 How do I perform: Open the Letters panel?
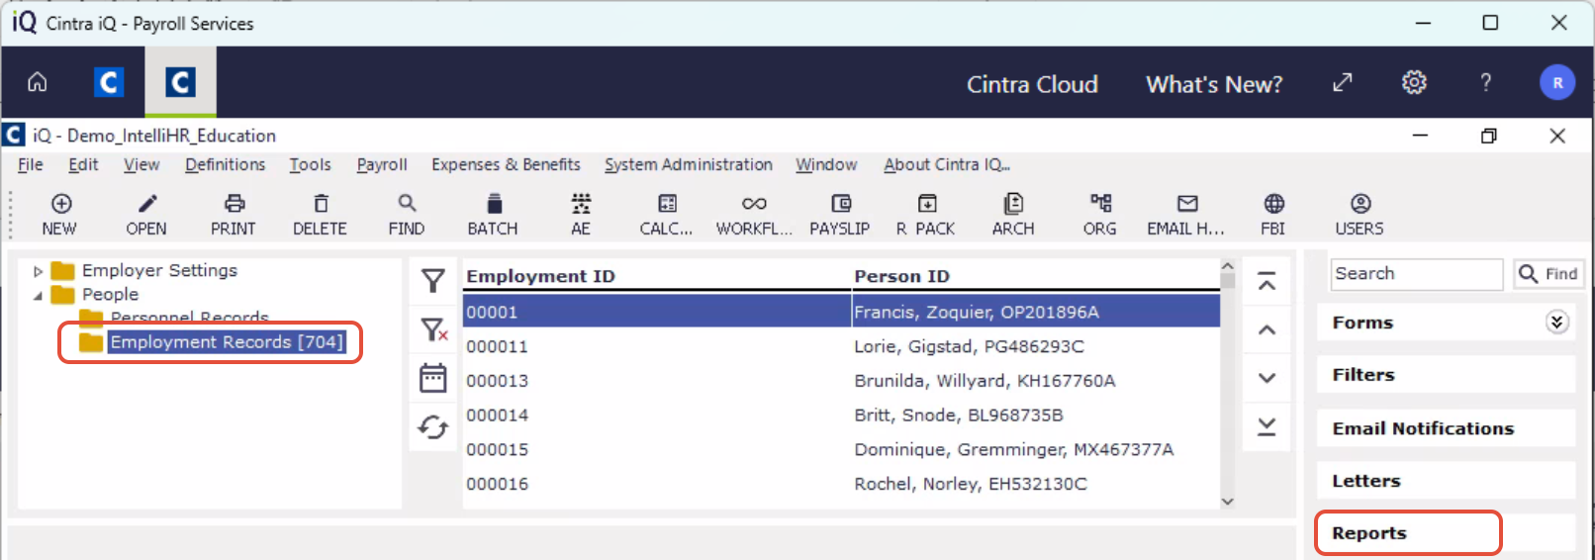point(1445,481)
